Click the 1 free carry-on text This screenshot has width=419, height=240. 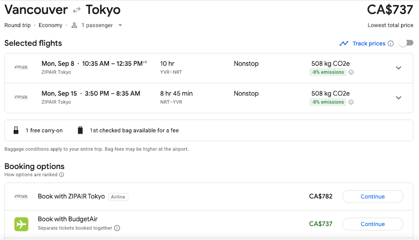[x=44, y=130]
